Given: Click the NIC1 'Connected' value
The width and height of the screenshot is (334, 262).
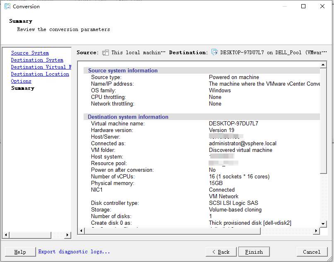Looking at the screenshot, I should (x=222, y=190).
